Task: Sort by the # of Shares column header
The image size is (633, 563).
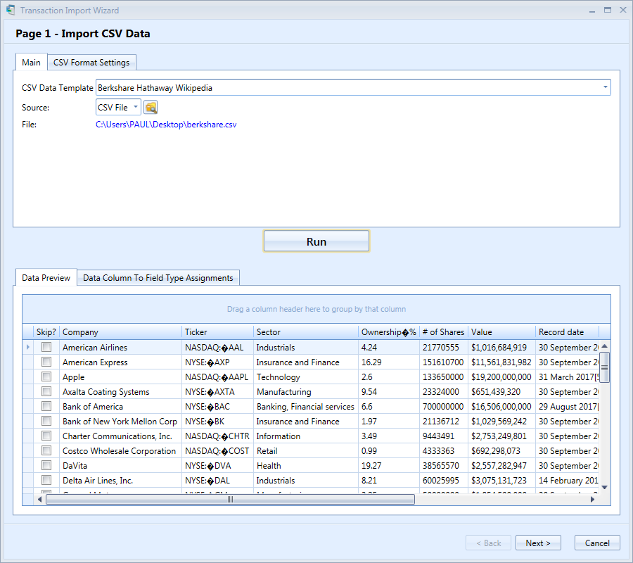Action: coord(444,332)
